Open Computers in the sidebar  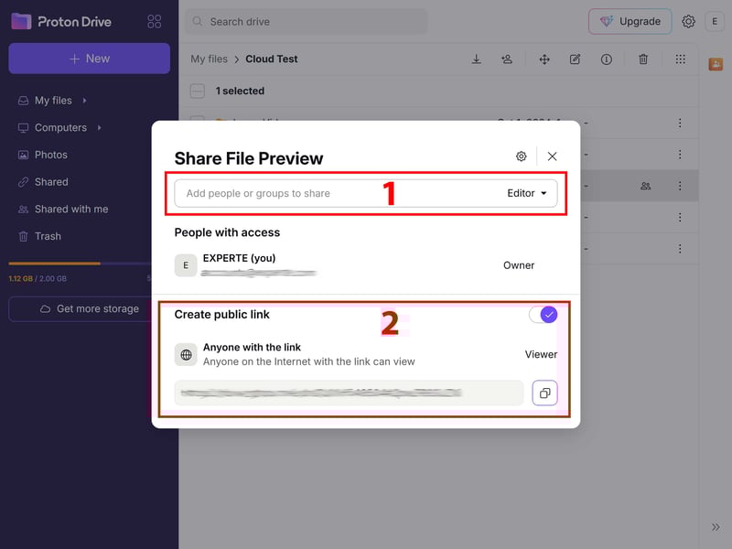[x=60, y=127]
